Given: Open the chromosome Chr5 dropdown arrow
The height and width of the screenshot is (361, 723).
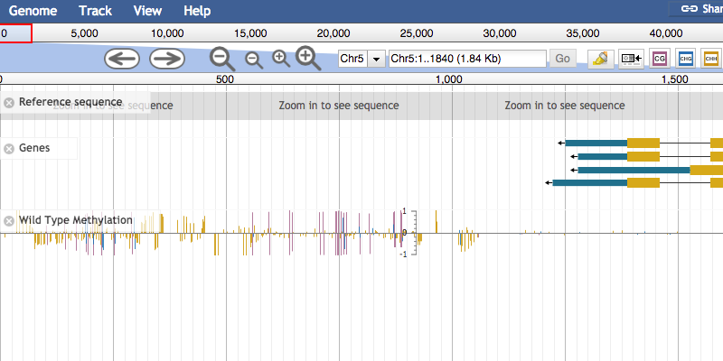Looking at the screenshot, I should click(377, 59).
